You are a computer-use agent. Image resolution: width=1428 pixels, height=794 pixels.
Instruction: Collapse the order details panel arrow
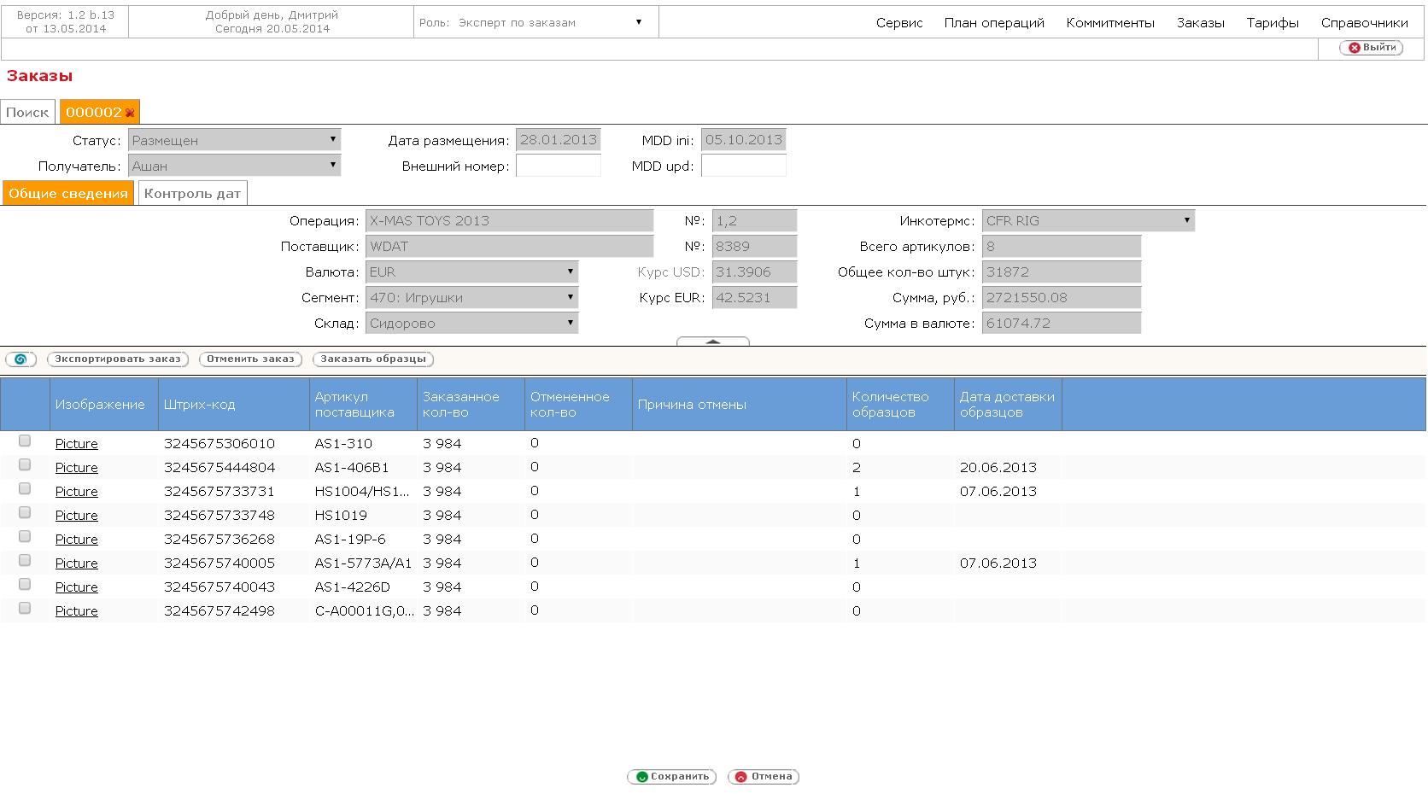tap(712, 342)
